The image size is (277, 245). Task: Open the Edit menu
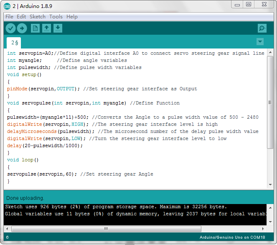click(21, 17)
